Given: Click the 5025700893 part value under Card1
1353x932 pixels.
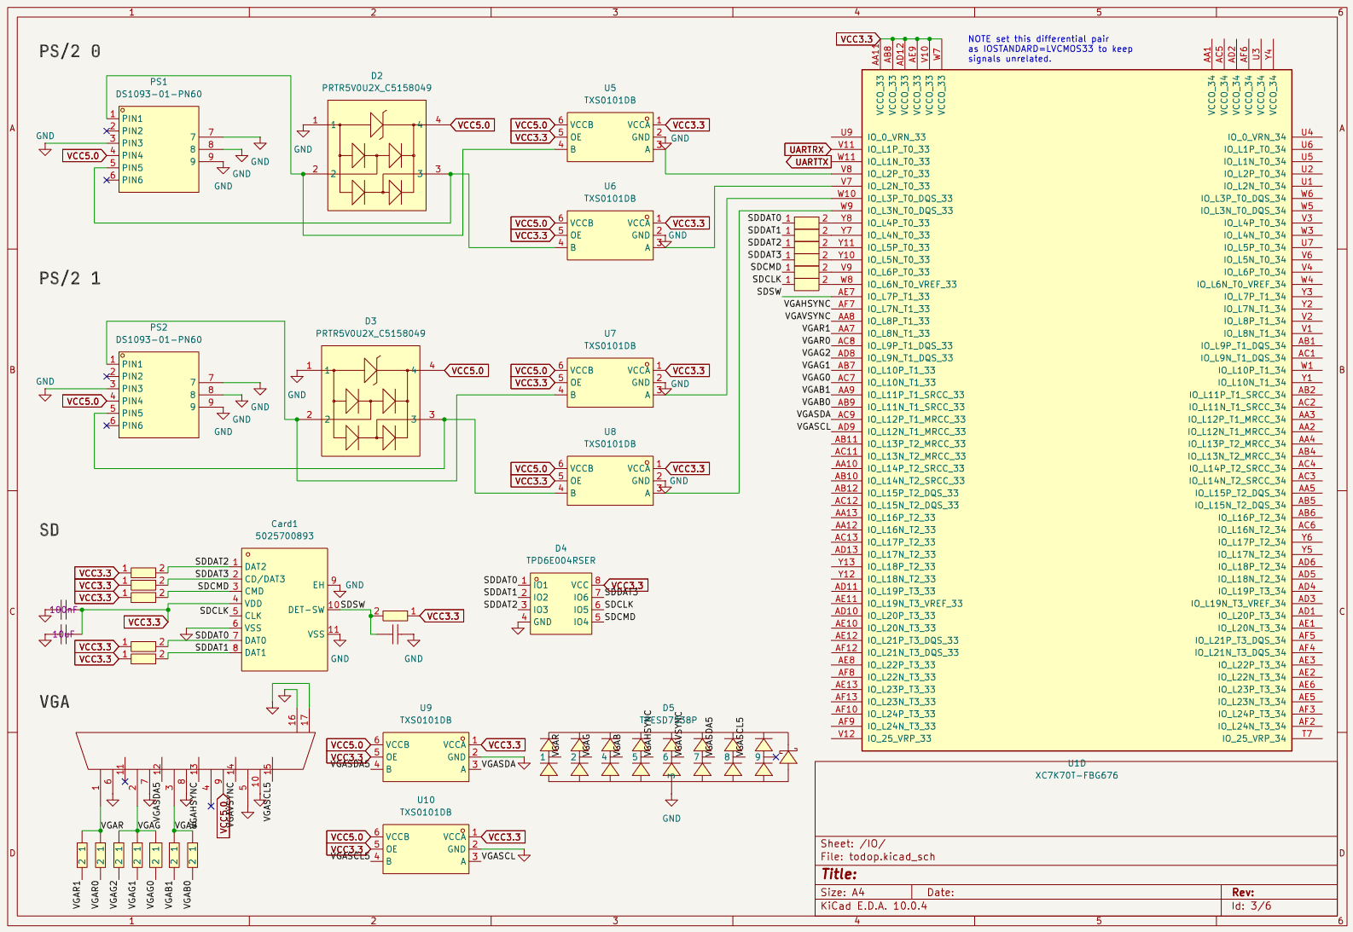Looking at the screenshot, I should pos(285,536).
